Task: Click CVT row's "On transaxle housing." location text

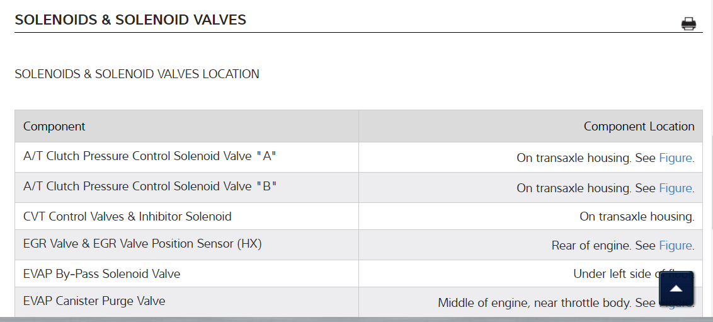Action: click(636, 217)
